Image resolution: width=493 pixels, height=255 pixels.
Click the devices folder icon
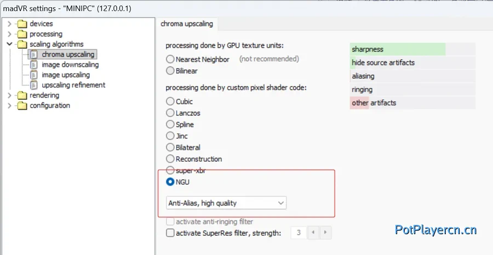(x=22, y=24)
